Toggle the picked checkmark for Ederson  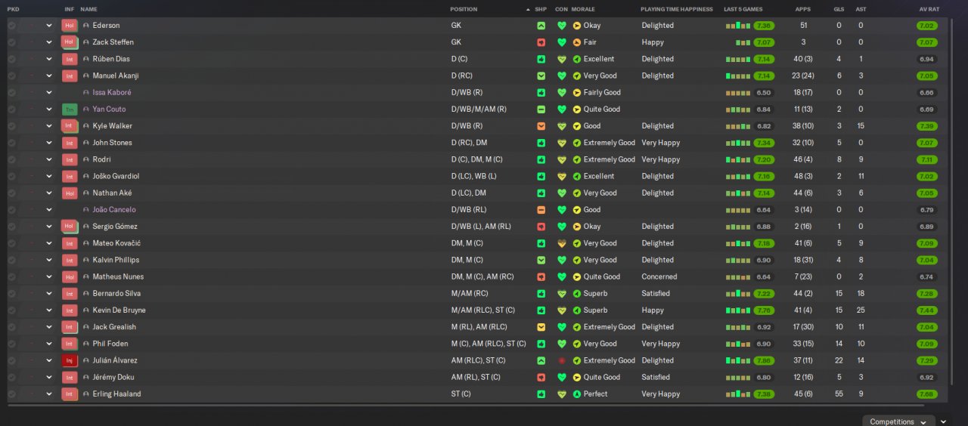12,25
